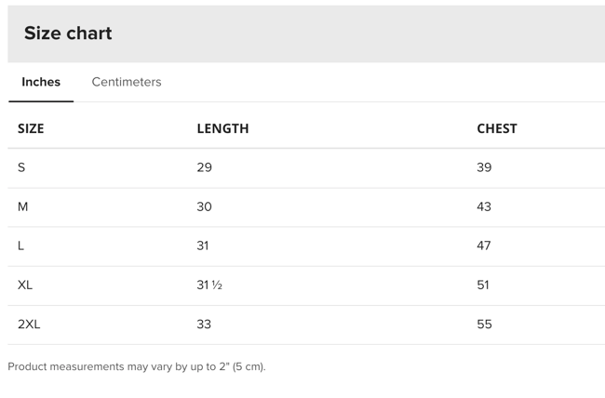
Task: Select the 2XL size row
Action: tap(29, 325)
